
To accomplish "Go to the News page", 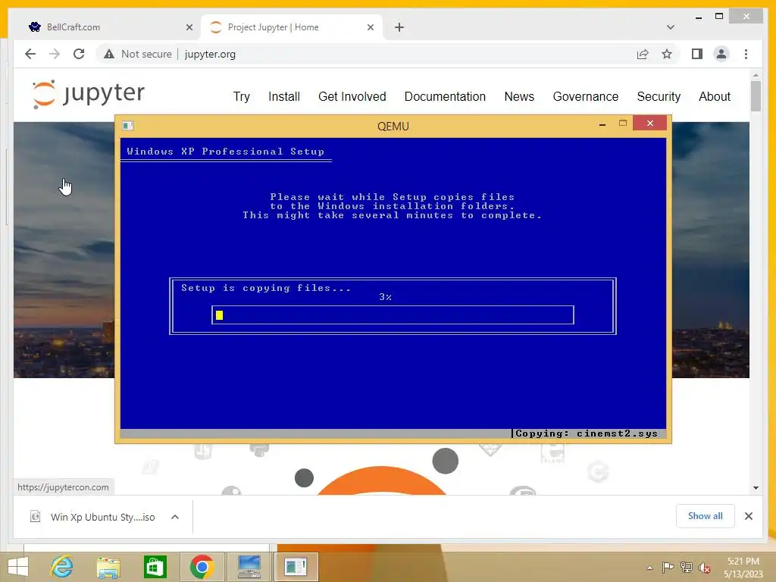I will click(x=519, y=96).
